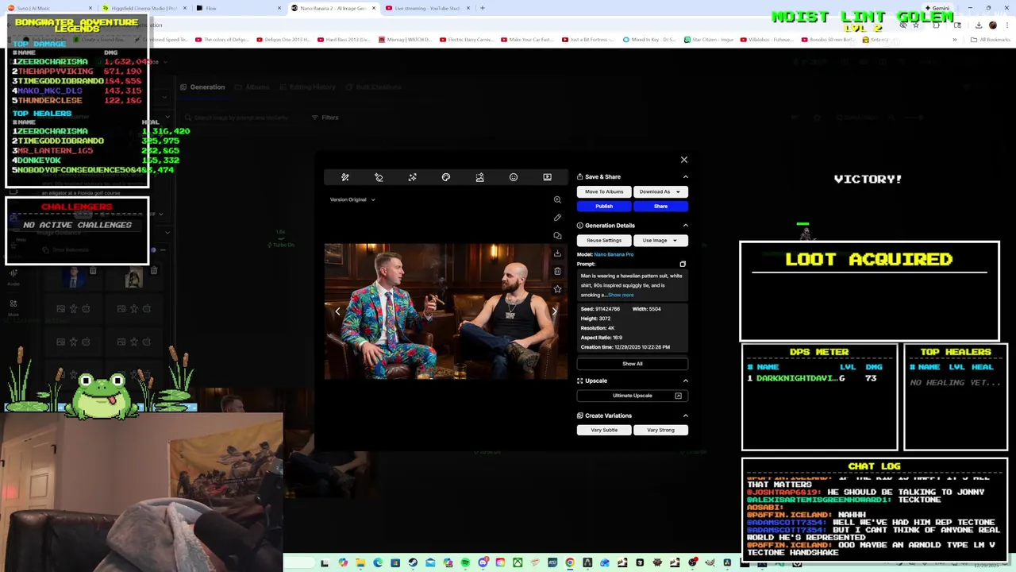This screenshot has width=1016, height=572.
Task: Zoom in with the magnifier icon
Action: pos(557,200)
